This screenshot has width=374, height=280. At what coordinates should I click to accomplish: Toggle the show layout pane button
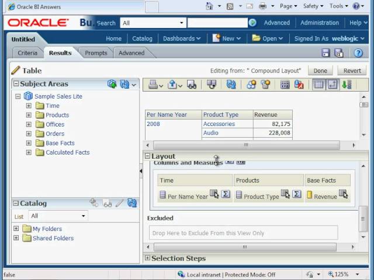pyautogui.click(x=333, y=85)
